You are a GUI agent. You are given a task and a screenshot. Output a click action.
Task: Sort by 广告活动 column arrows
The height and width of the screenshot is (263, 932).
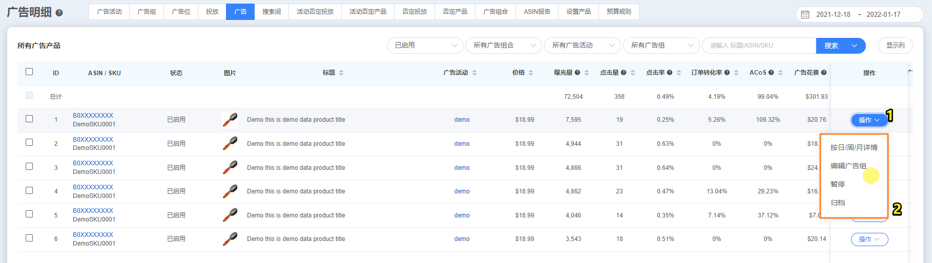(474, 73)
